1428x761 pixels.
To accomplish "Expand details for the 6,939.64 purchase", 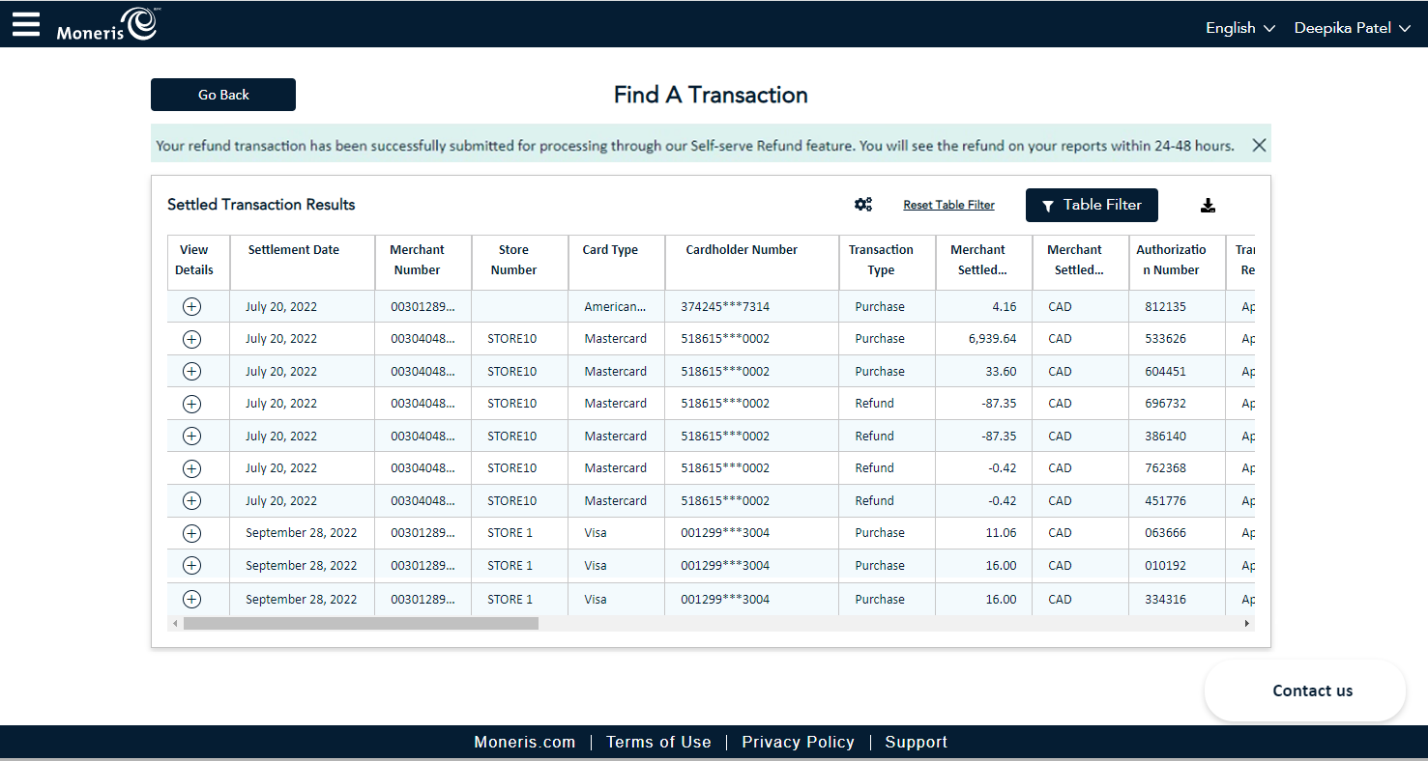I will click(x=191, y=339).
